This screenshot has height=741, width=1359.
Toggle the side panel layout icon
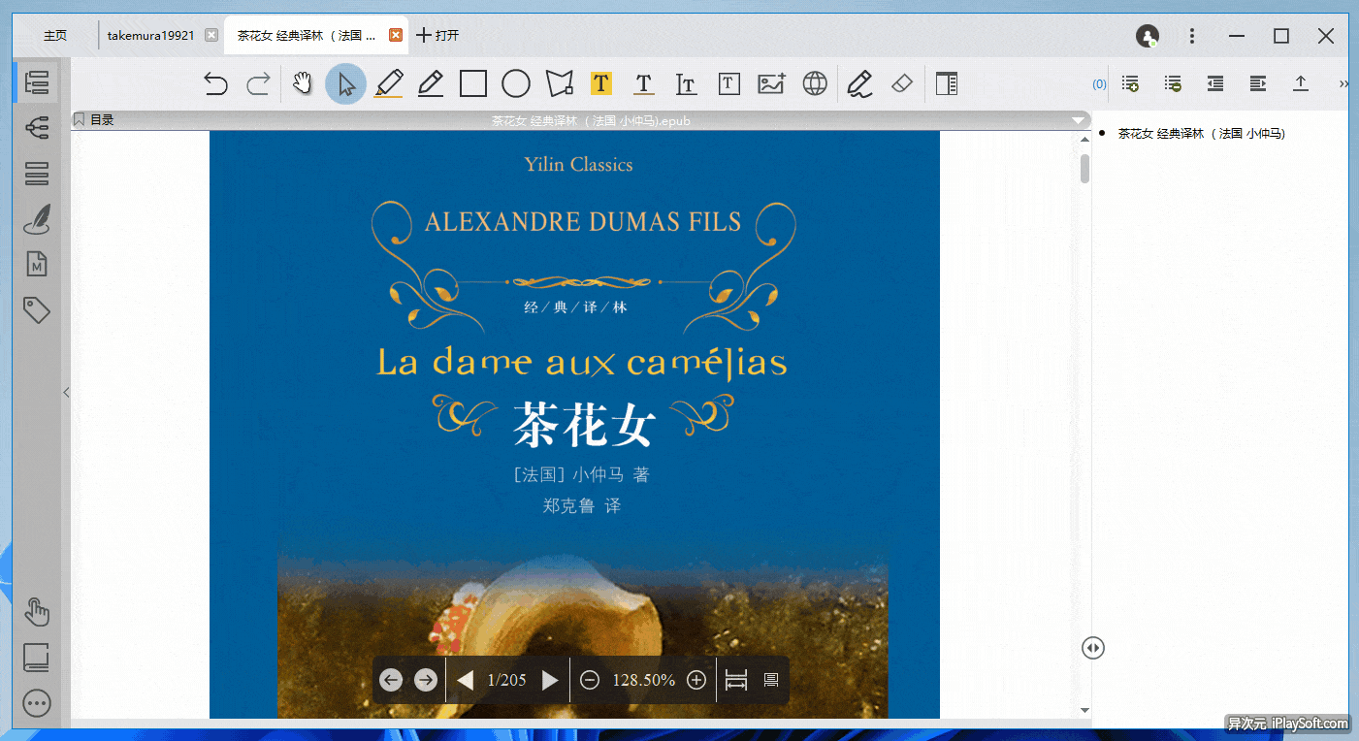[x=947, y=84]
